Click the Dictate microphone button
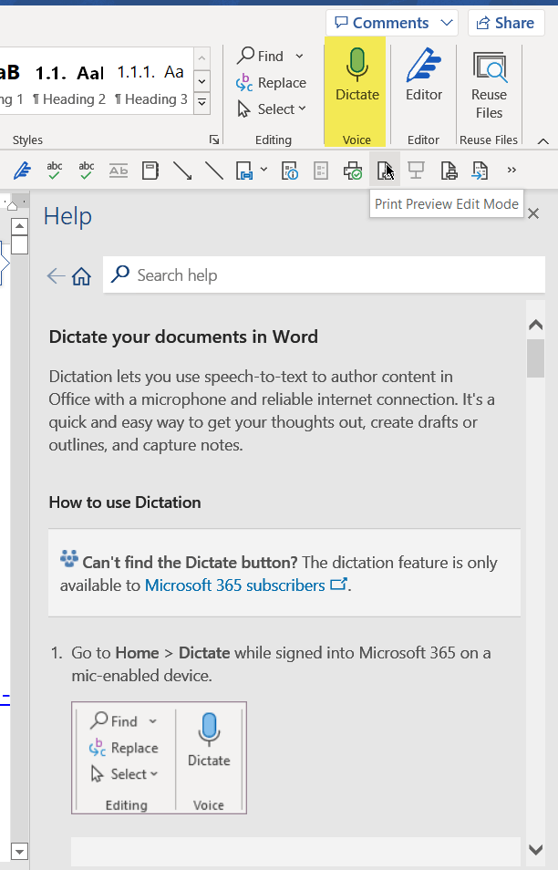 356,75
